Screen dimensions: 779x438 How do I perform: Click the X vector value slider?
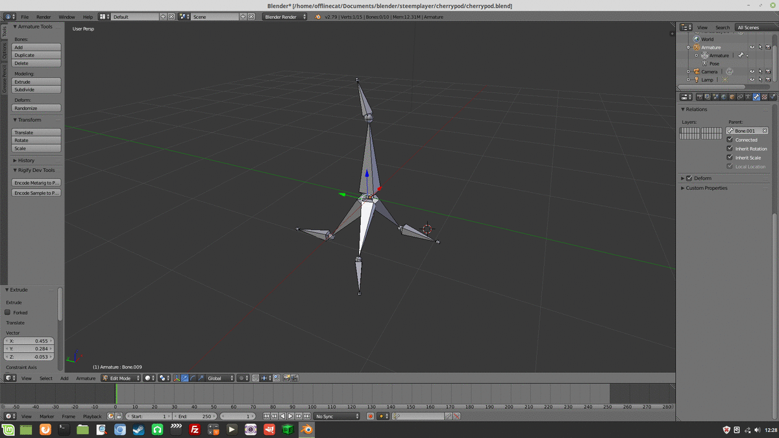(29, 341)
